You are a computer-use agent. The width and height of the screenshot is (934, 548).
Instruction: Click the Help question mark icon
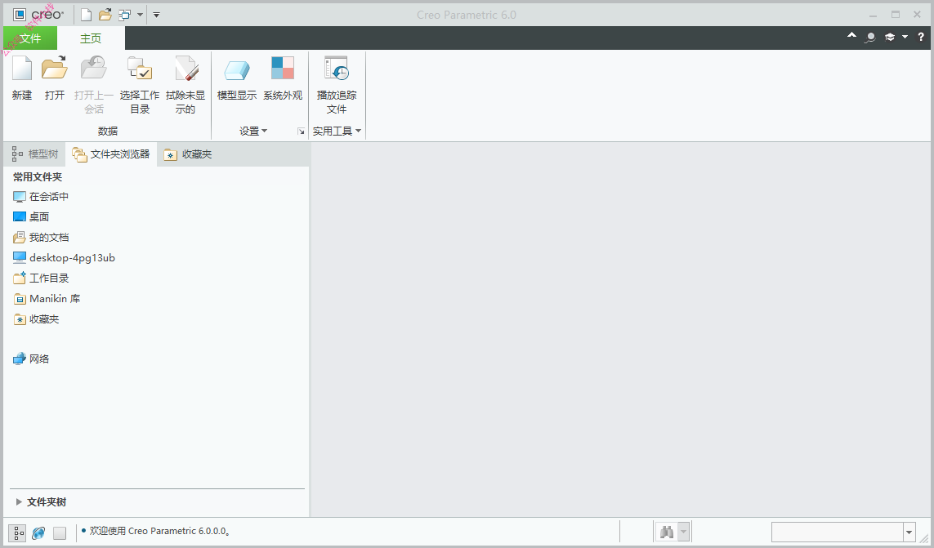tap(921, 37)
